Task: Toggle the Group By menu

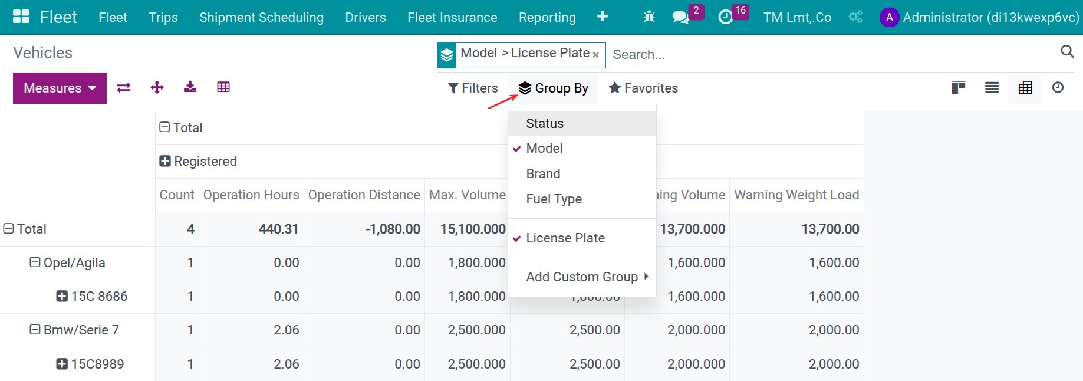Action: point(553,88)
